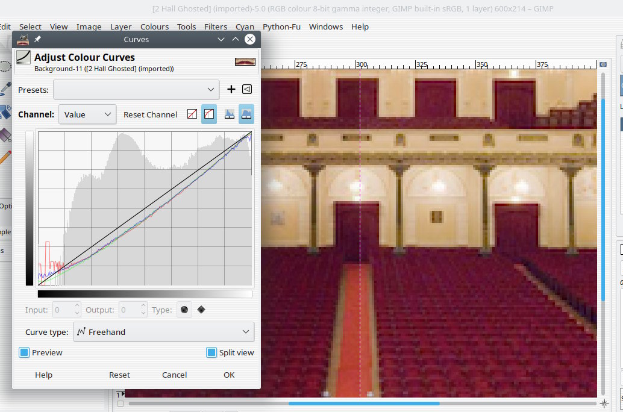Click the canvas horizontal scrollbar
This screenshot has height=412, width=623.
[364, 403]
